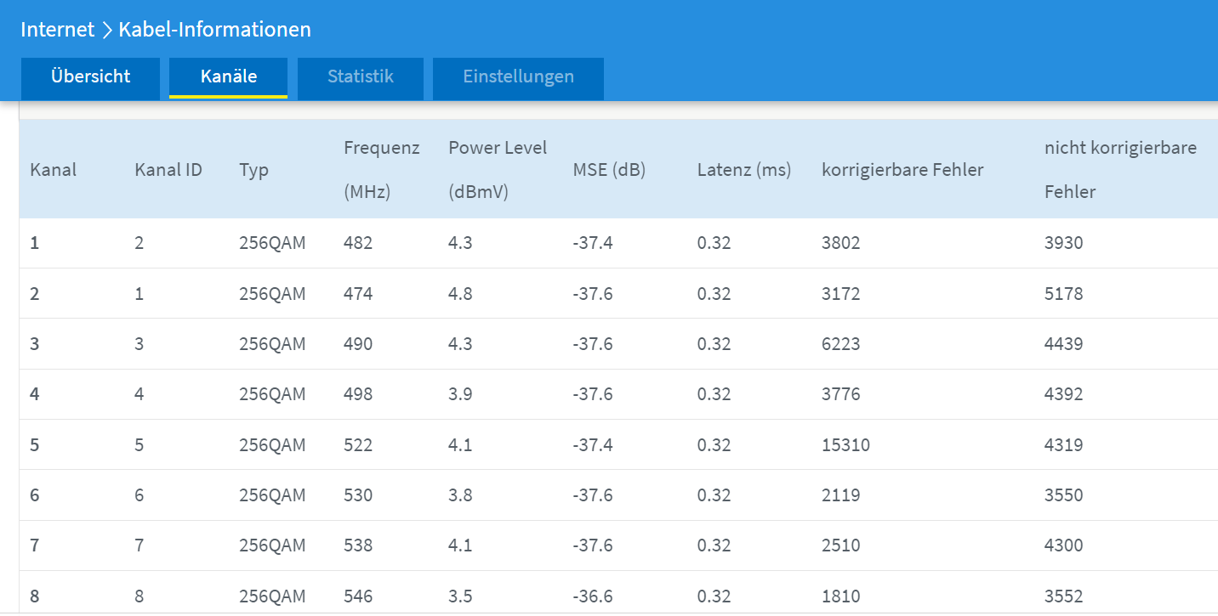This screenshot has width=1218, height=616.
Task: Click frequency cell 538
Action: (x=358, y=545)
